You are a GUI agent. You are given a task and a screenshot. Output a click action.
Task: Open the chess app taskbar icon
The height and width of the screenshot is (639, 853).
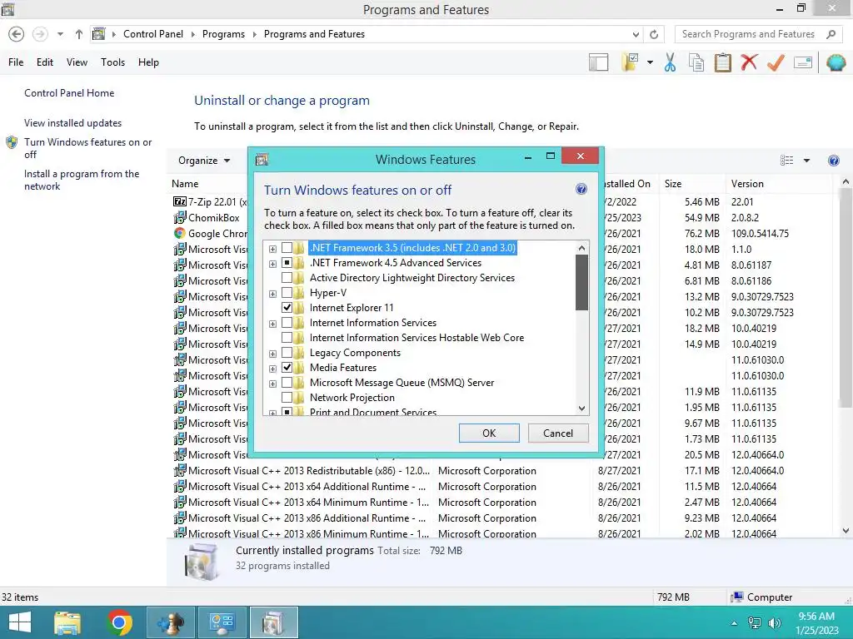pyautogui.click(x=171, y=622)
